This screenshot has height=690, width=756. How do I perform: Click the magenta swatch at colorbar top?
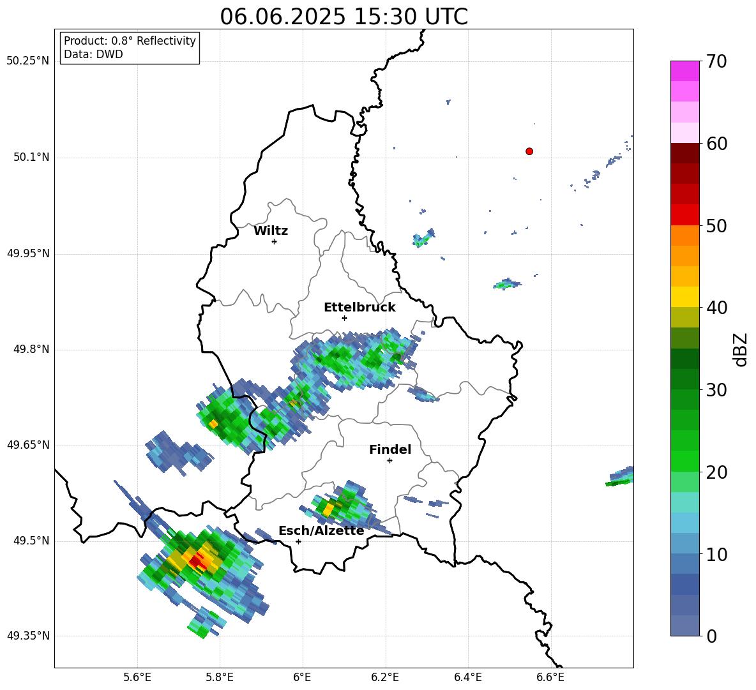pyautogui.click(x=684, y=71)
